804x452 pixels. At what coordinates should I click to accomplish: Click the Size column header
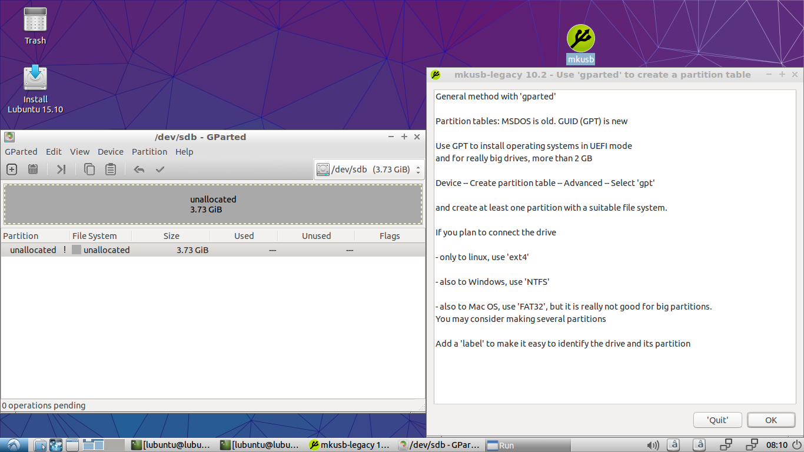click(x=171, y=236)
